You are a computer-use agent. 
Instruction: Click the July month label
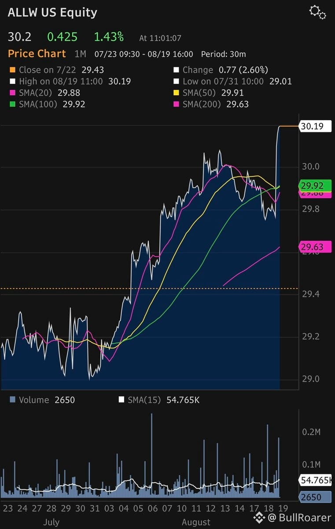coord(51,522)
